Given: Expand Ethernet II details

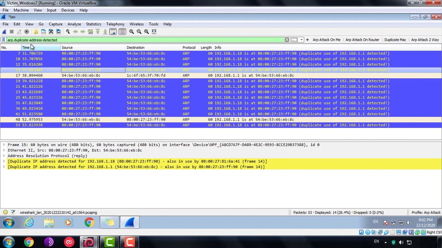Looking at the screenshot, I should [4, 151].
